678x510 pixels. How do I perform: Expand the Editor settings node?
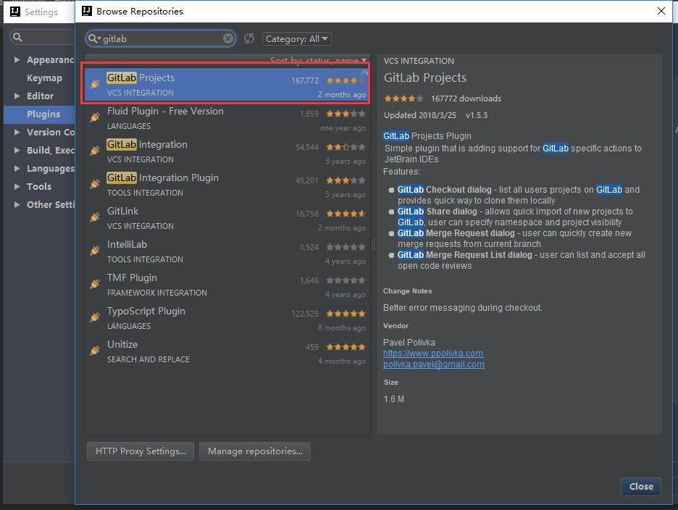point(17,96)
